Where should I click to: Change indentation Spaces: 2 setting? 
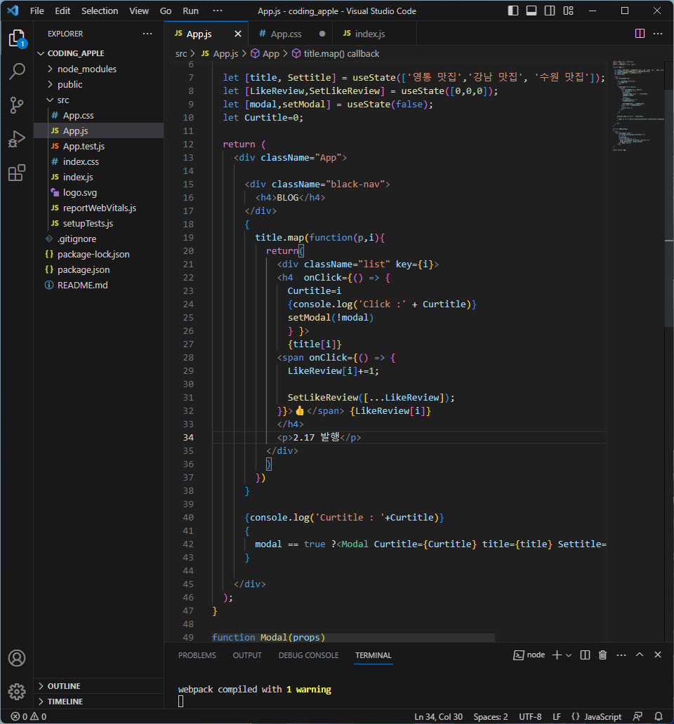pyautogui.click(x=491, y=716)
